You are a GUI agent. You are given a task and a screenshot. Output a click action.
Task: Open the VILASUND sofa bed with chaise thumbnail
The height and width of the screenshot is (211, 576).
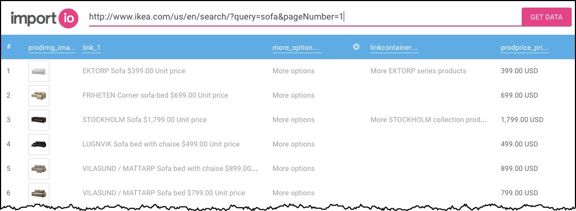39,169
